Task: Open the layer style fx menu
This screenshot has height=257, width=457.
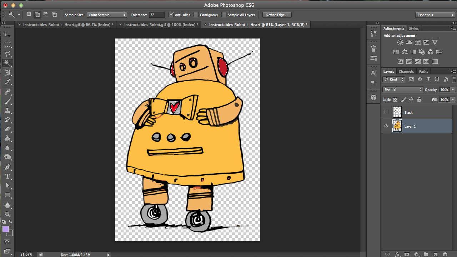Action: pos(397,254)
